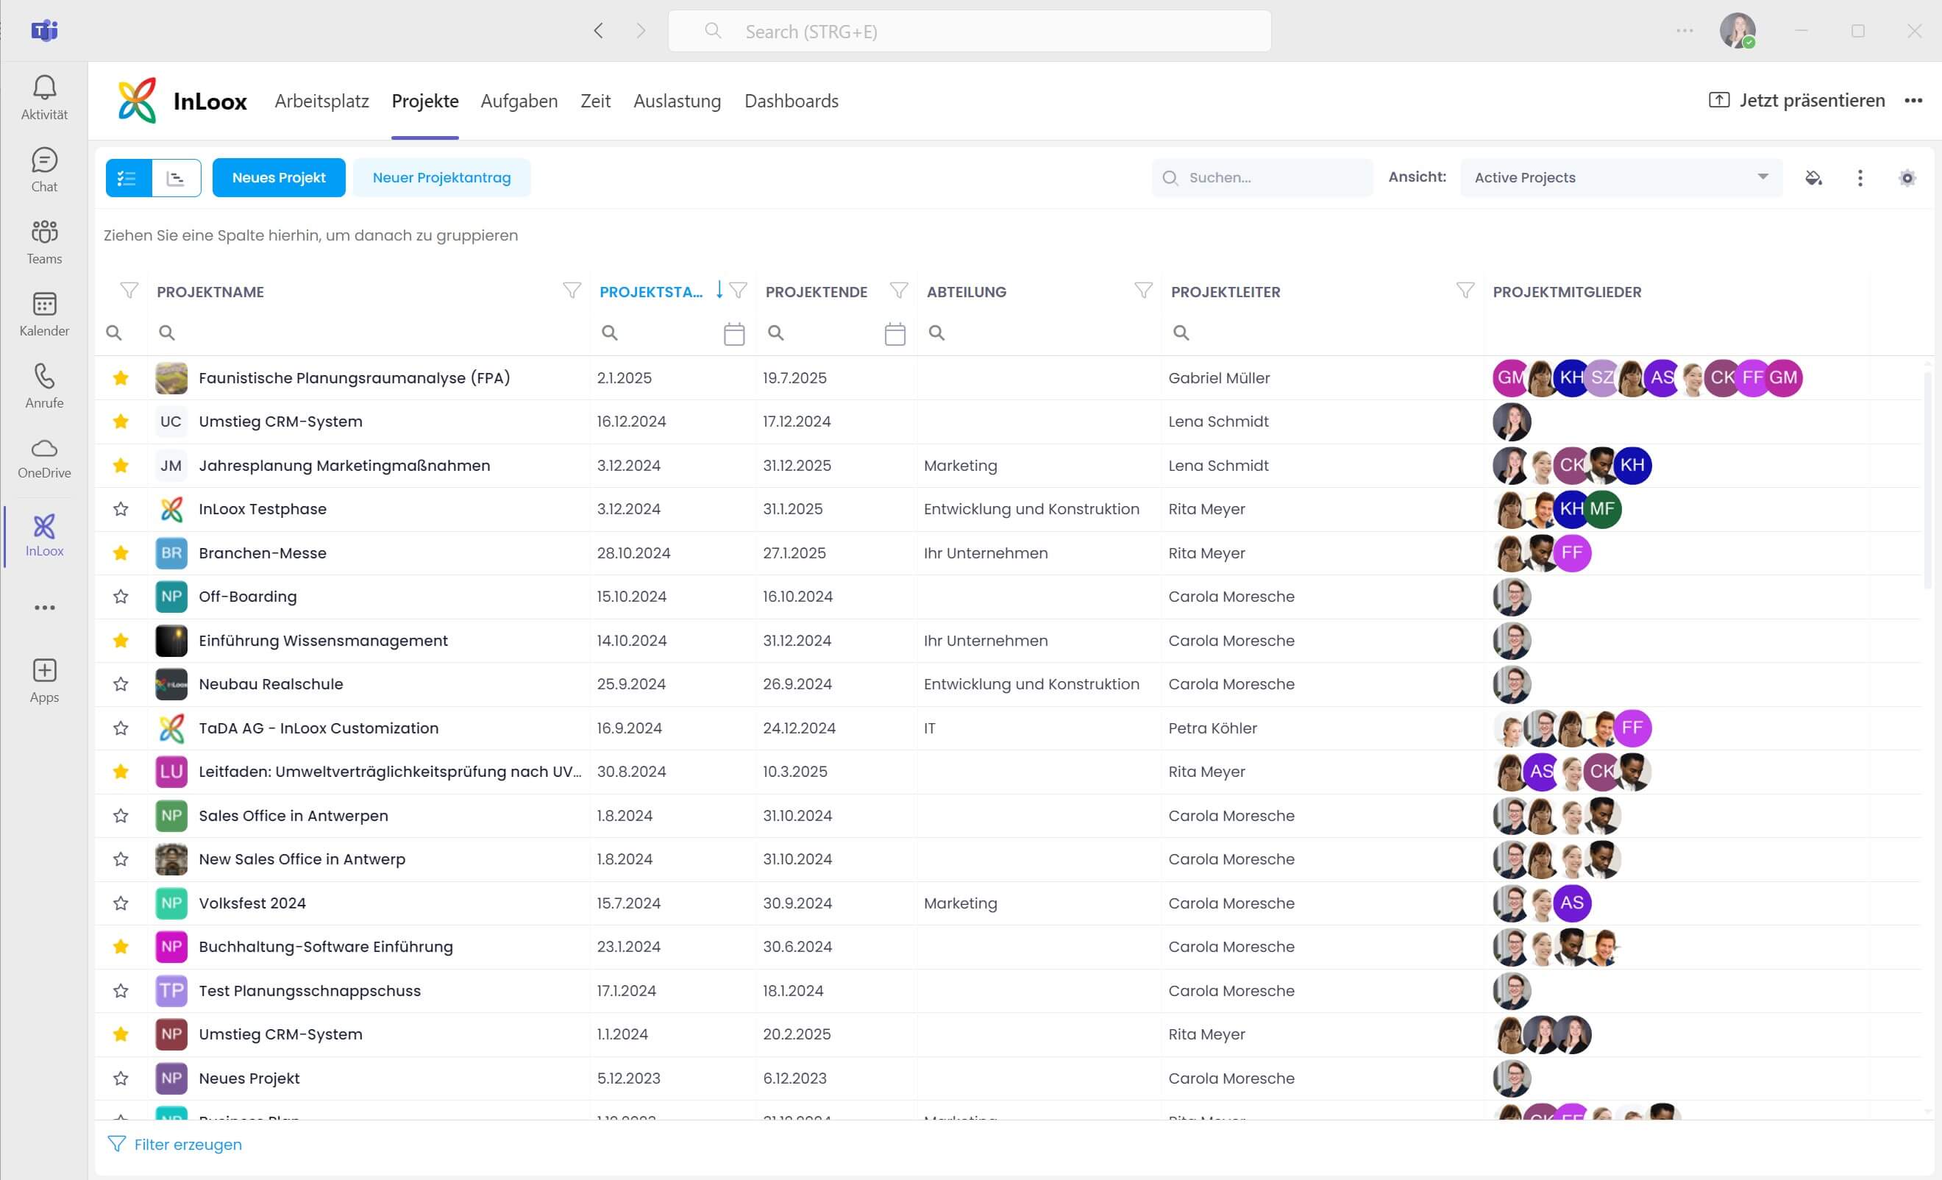Viewport: 1942px width, 1180px height.
Task: Click the Projektname filter search field
Action: [x=369, y=333]
